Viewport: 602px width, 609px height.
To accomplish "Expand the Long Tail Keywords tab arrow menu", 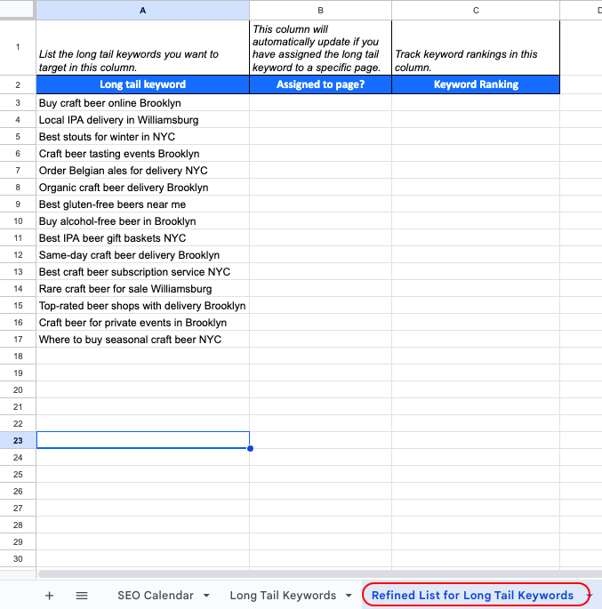I will click(x=349, y=596).
